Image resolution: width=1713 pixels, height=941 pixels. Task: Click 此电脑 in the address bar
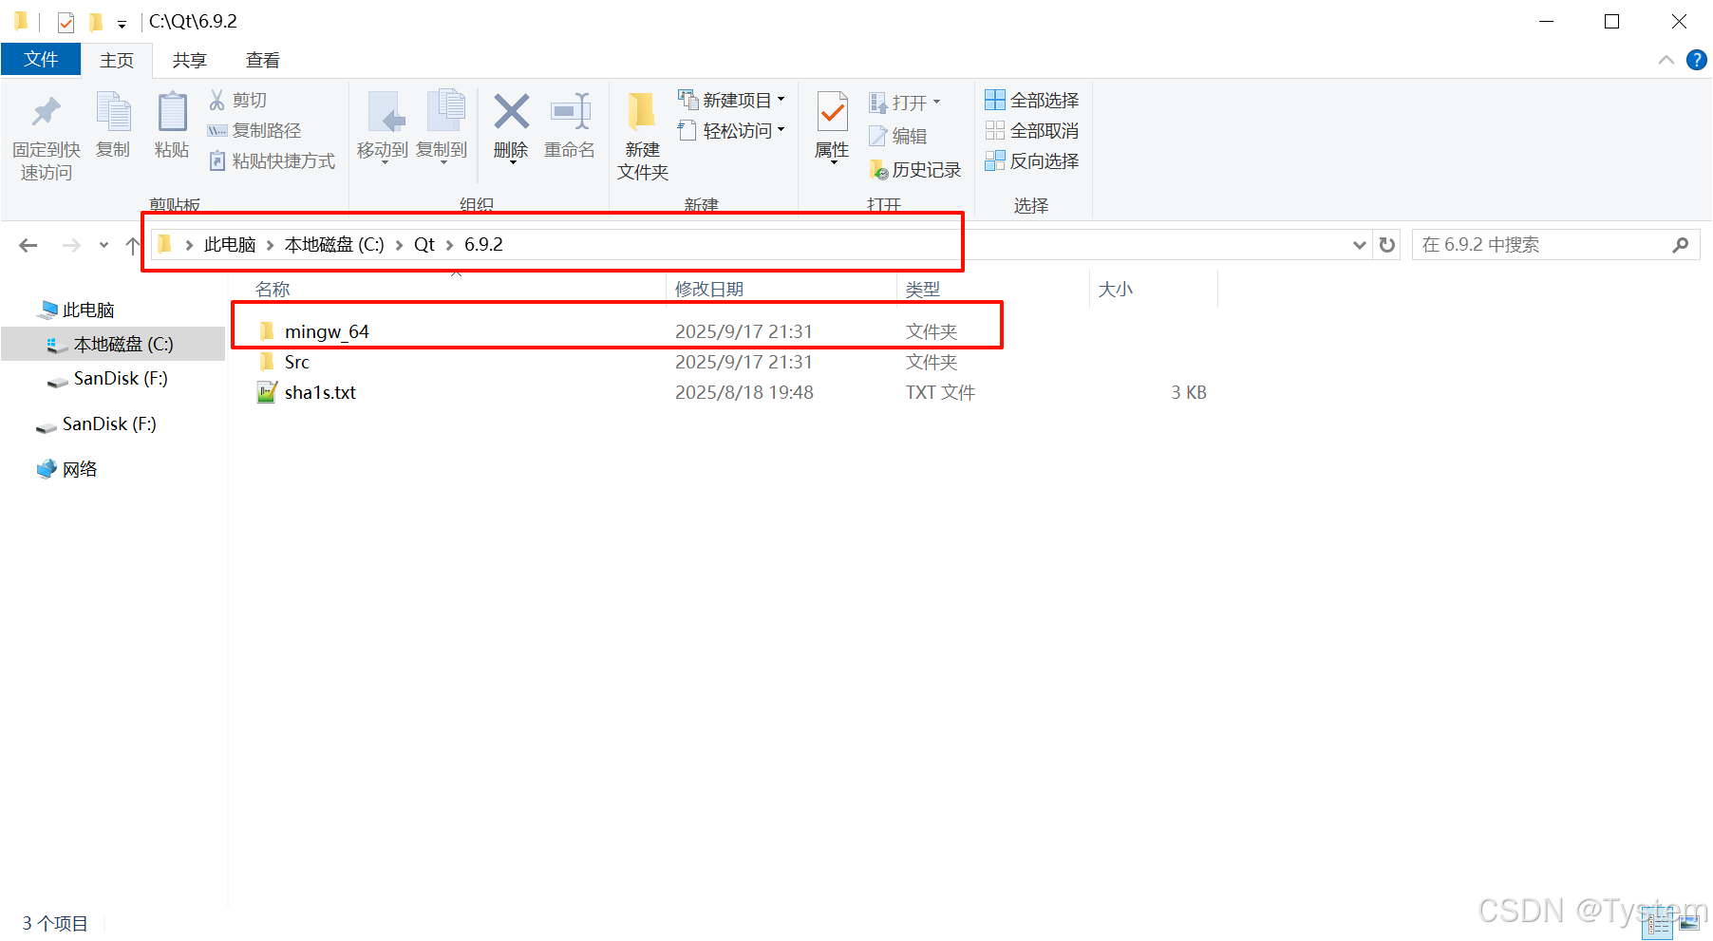pos(230,245)
